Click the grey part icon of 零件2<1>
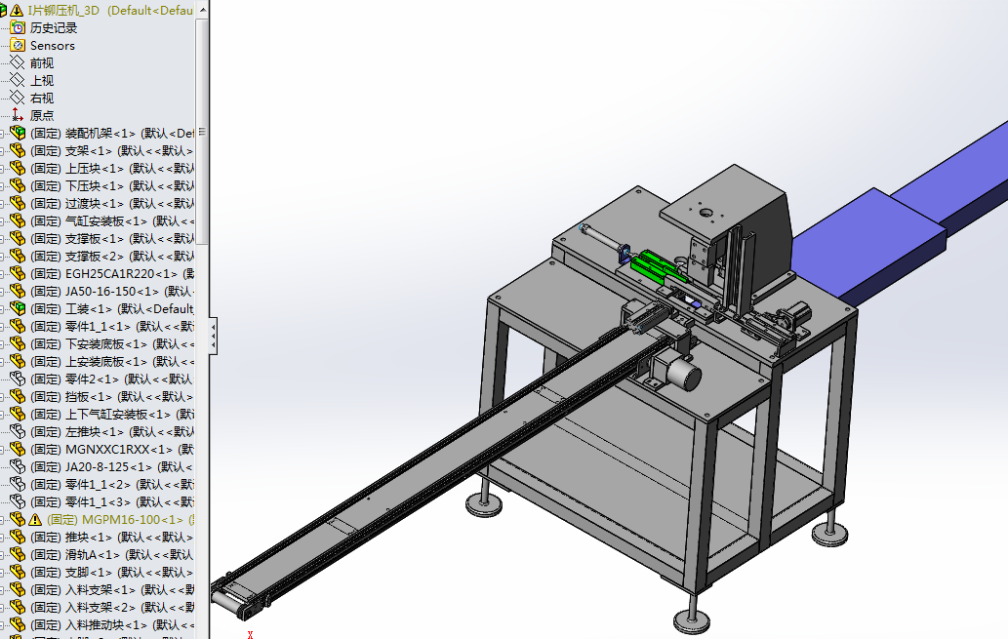The image size is (1008, 639). pyautogui.click(x=18, y=379)
